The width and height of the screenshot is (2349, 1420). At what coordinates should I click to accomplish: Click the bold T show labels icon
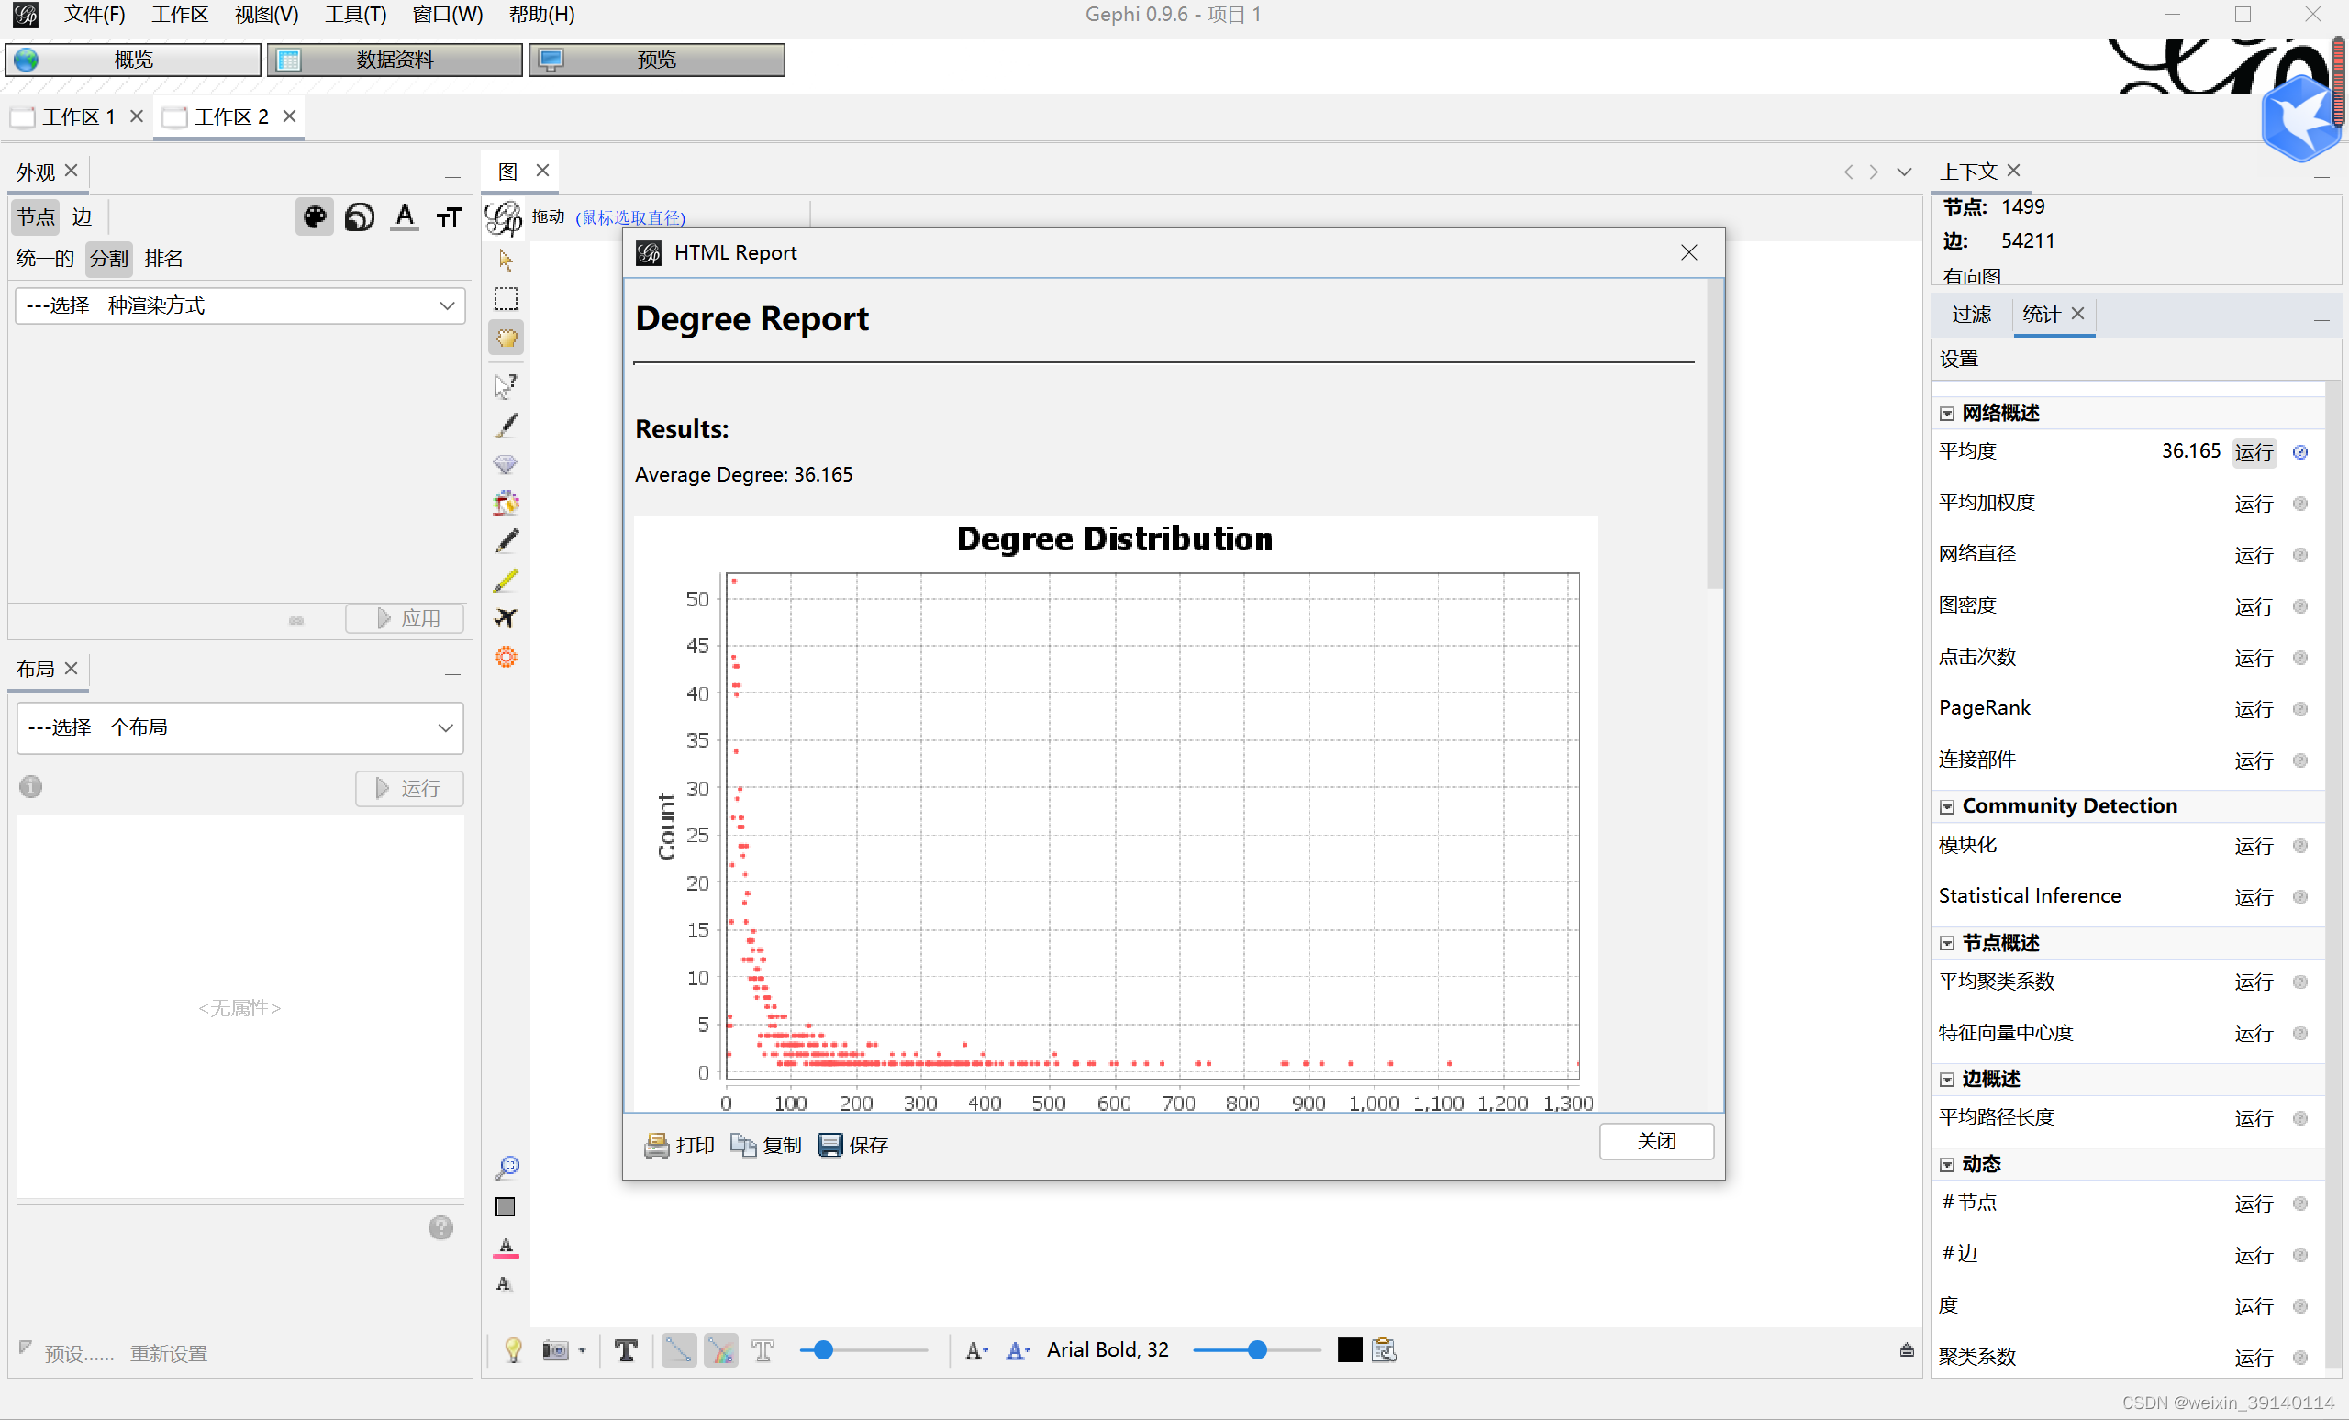point(627,1349)
